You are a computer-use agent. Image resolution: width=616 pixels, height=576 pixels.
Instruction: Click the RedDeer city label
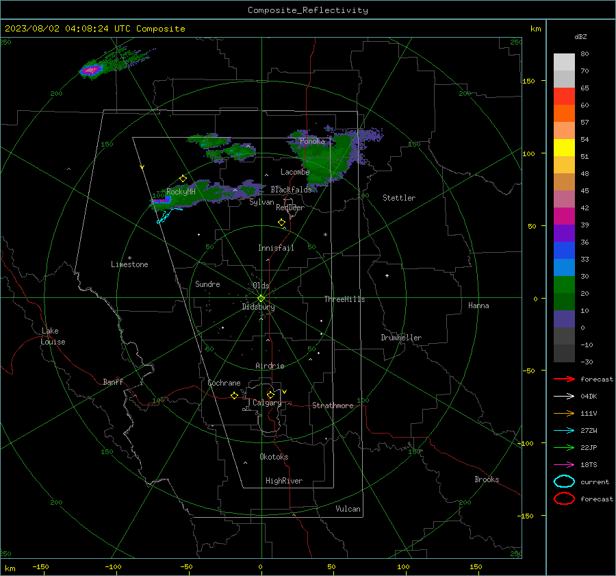[290, 208]
